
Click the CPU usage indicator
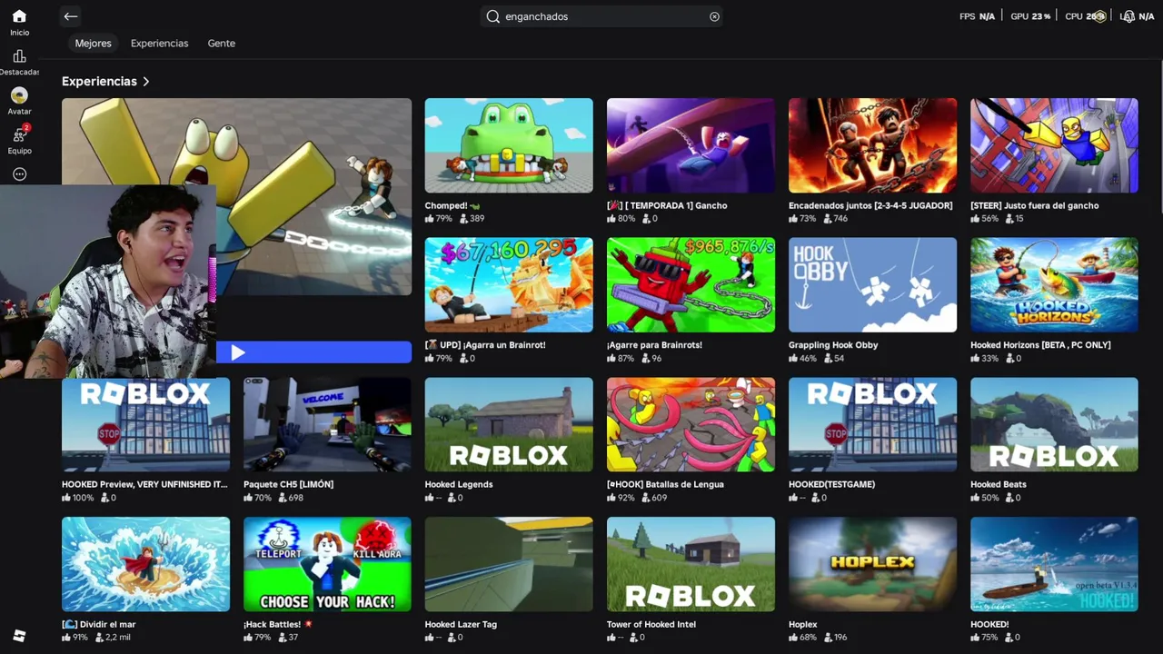click(x=1085, y=16)
